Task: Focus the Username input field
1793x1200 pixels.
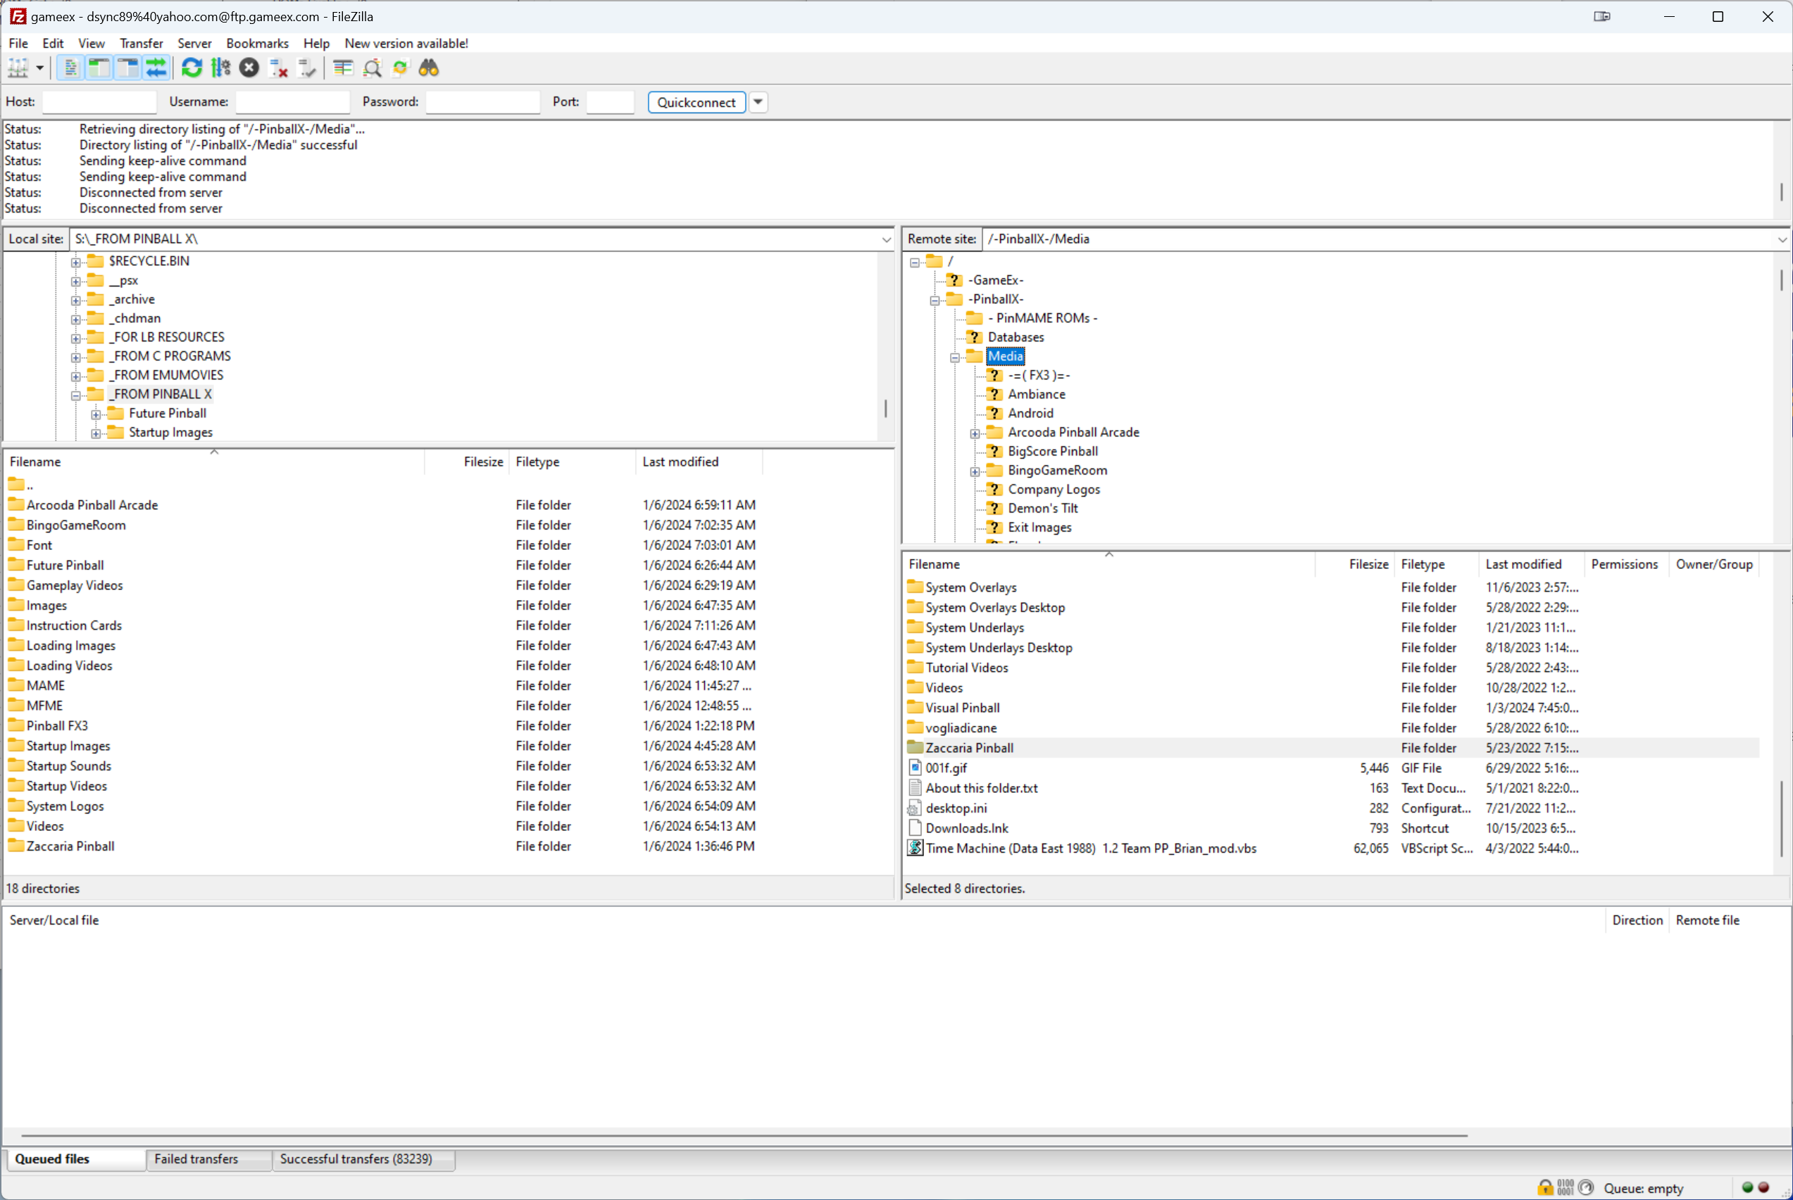Action: pos(292,102)
